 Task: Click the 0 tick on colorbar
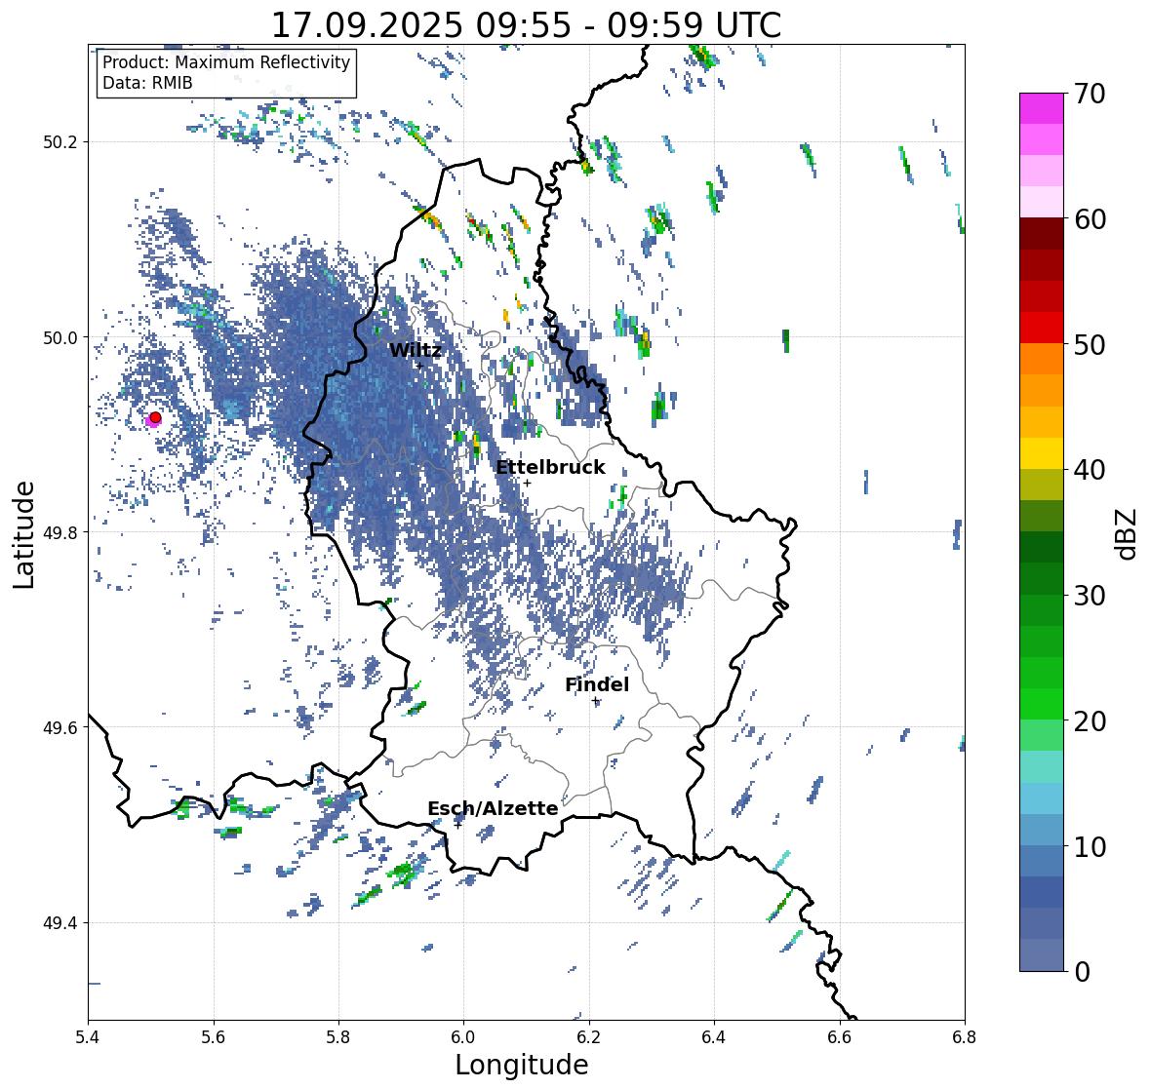1083,972
